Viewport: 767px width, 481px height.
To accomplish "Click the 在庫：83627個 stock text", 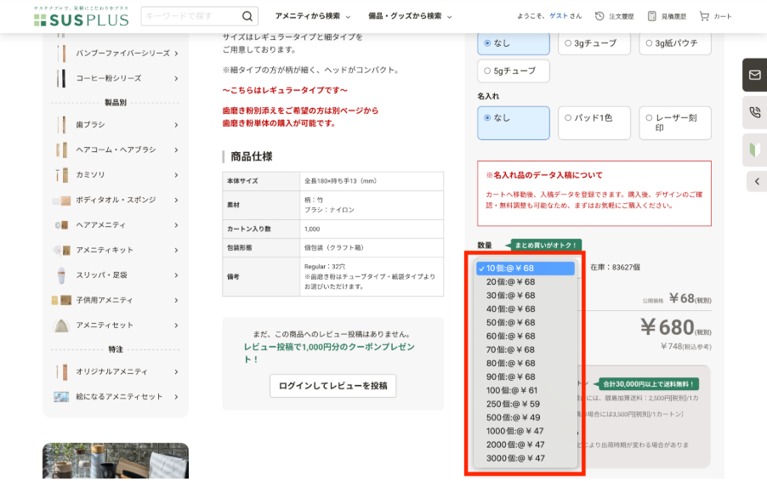I will 615,268.
